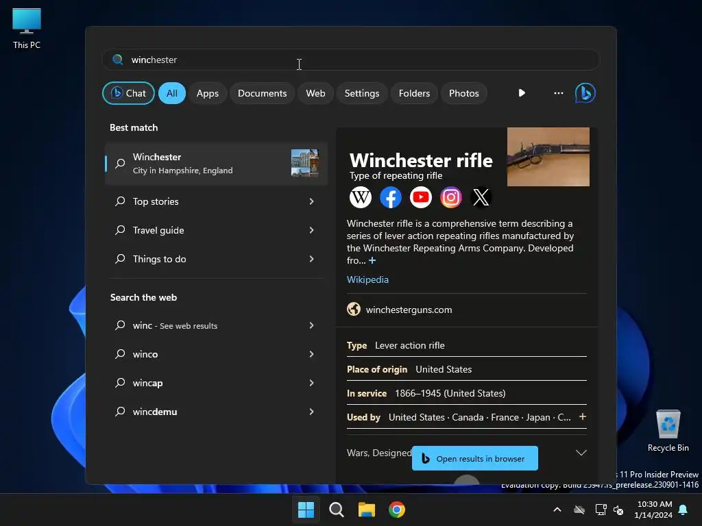Show hidden tray icons chevron
This screenshot has height=526, width=702.
(x=557, y=510)
